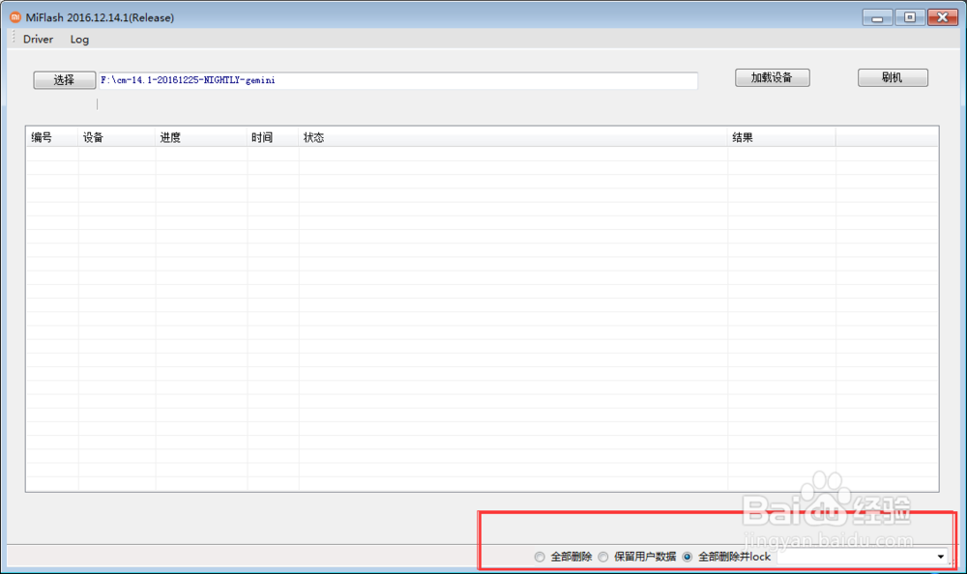Open the Log menu
This screenshot has width=967, height=574.
tap(79, 40)
